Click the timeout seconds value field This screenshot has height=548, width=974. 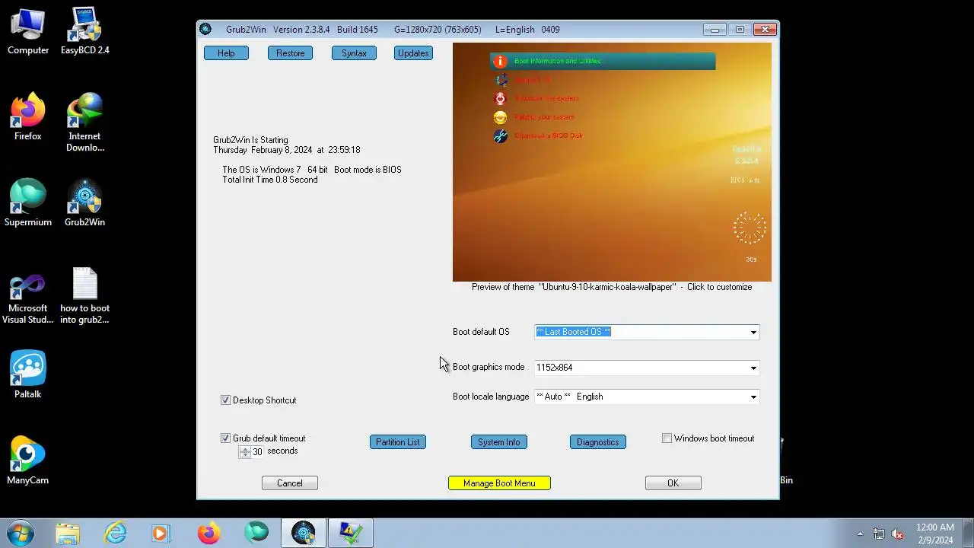[257, 452]
